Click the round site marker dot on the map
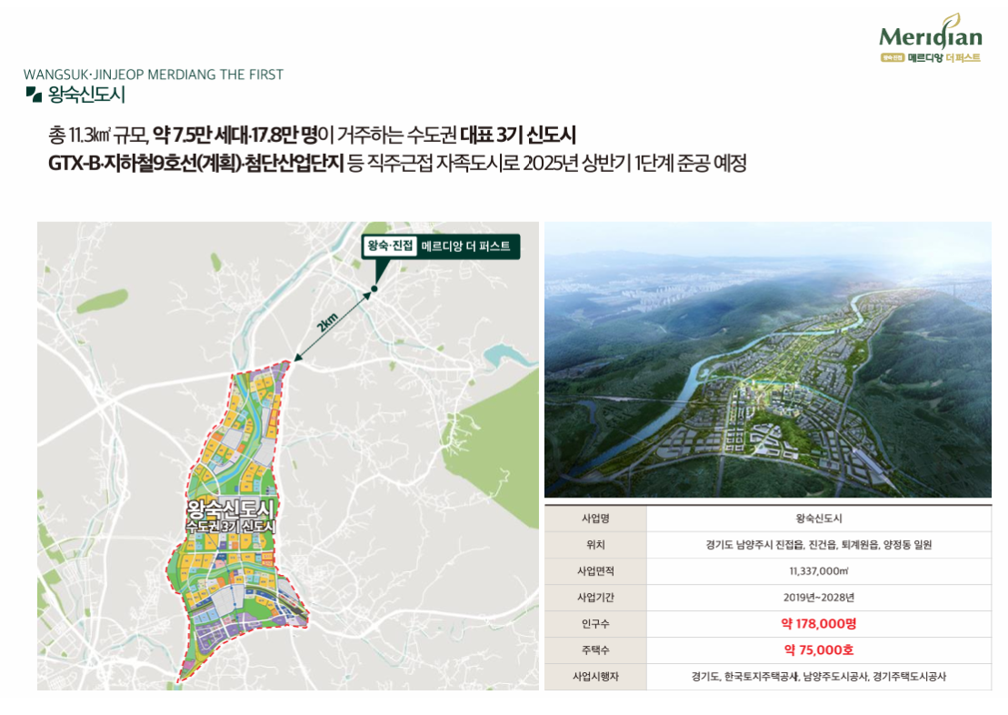The height and width of the screenshot is (715, 1008). 374,288
